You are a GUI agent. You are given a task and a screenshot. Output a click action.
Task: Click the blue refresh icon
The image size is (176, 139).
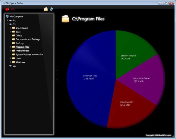coord(51,9)
